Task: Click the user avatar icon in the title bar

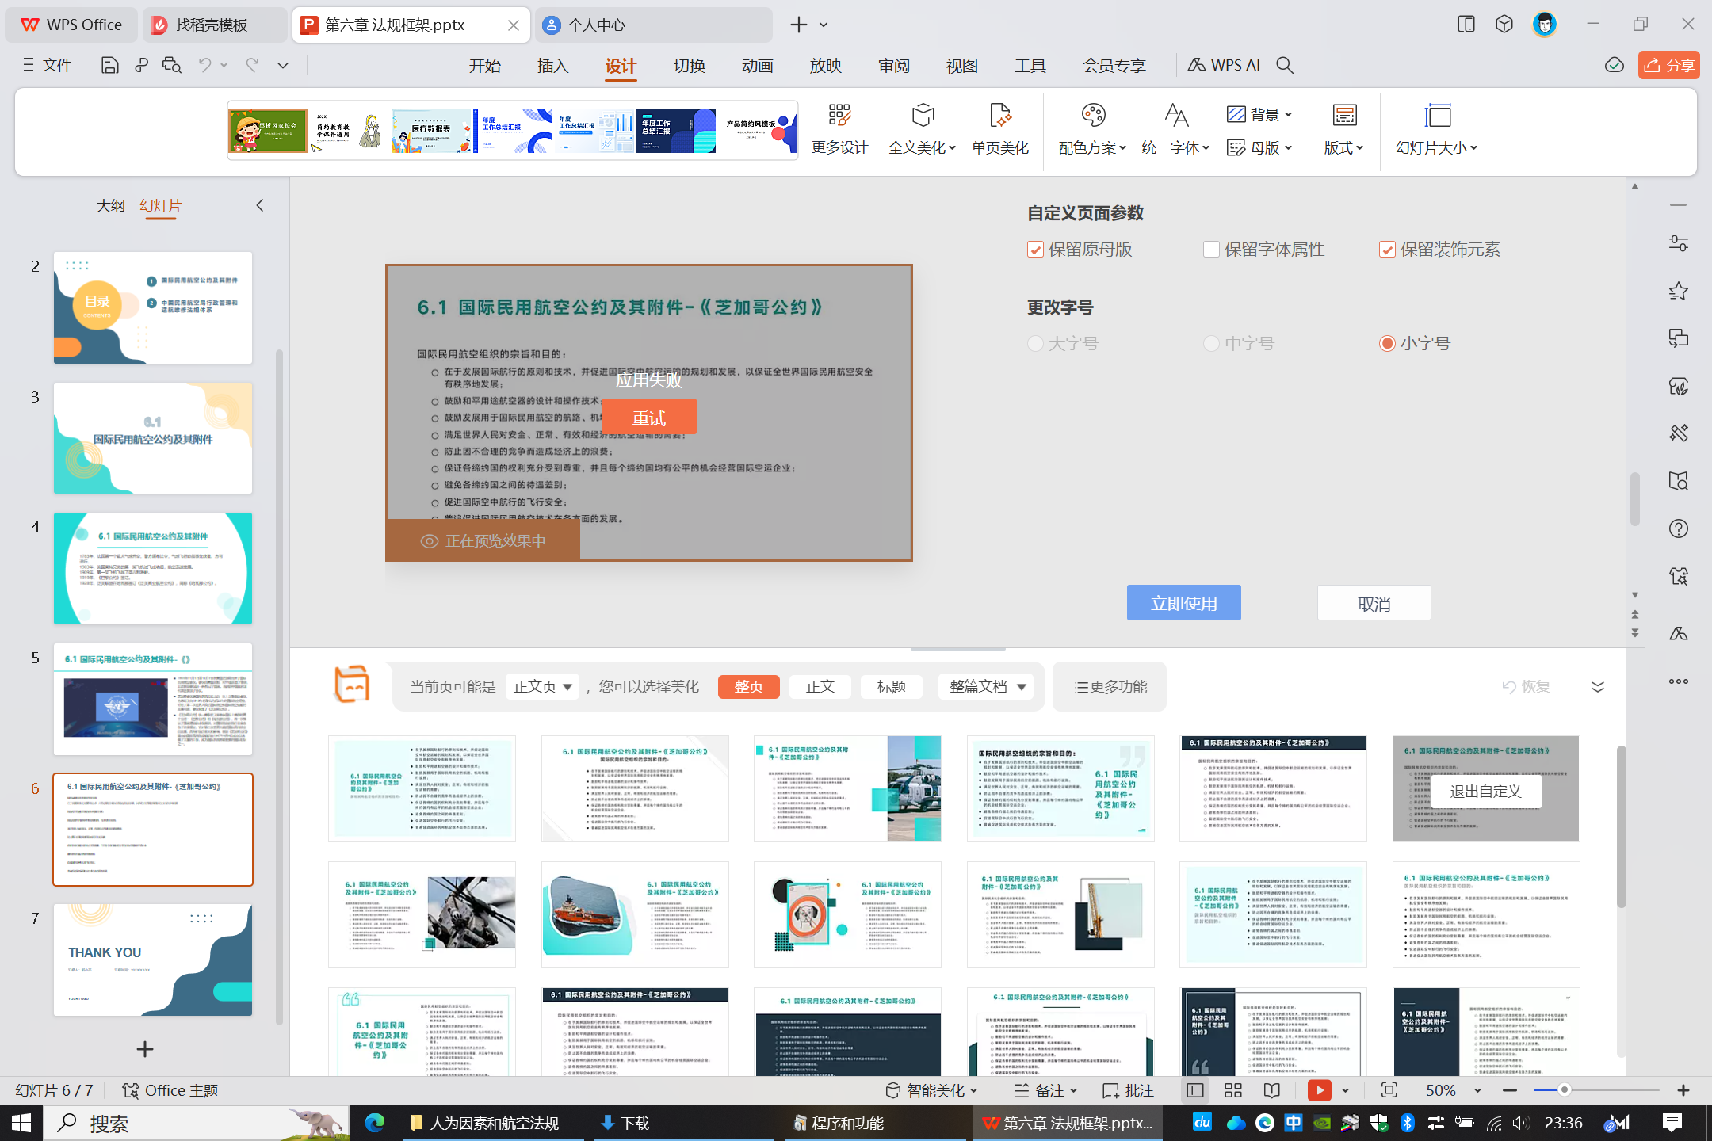Action: [1545, 25]
